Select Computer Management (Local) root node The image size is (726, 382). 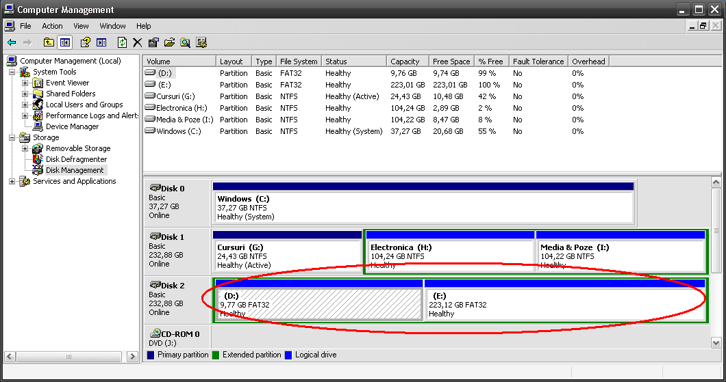[x=71, y=61]
